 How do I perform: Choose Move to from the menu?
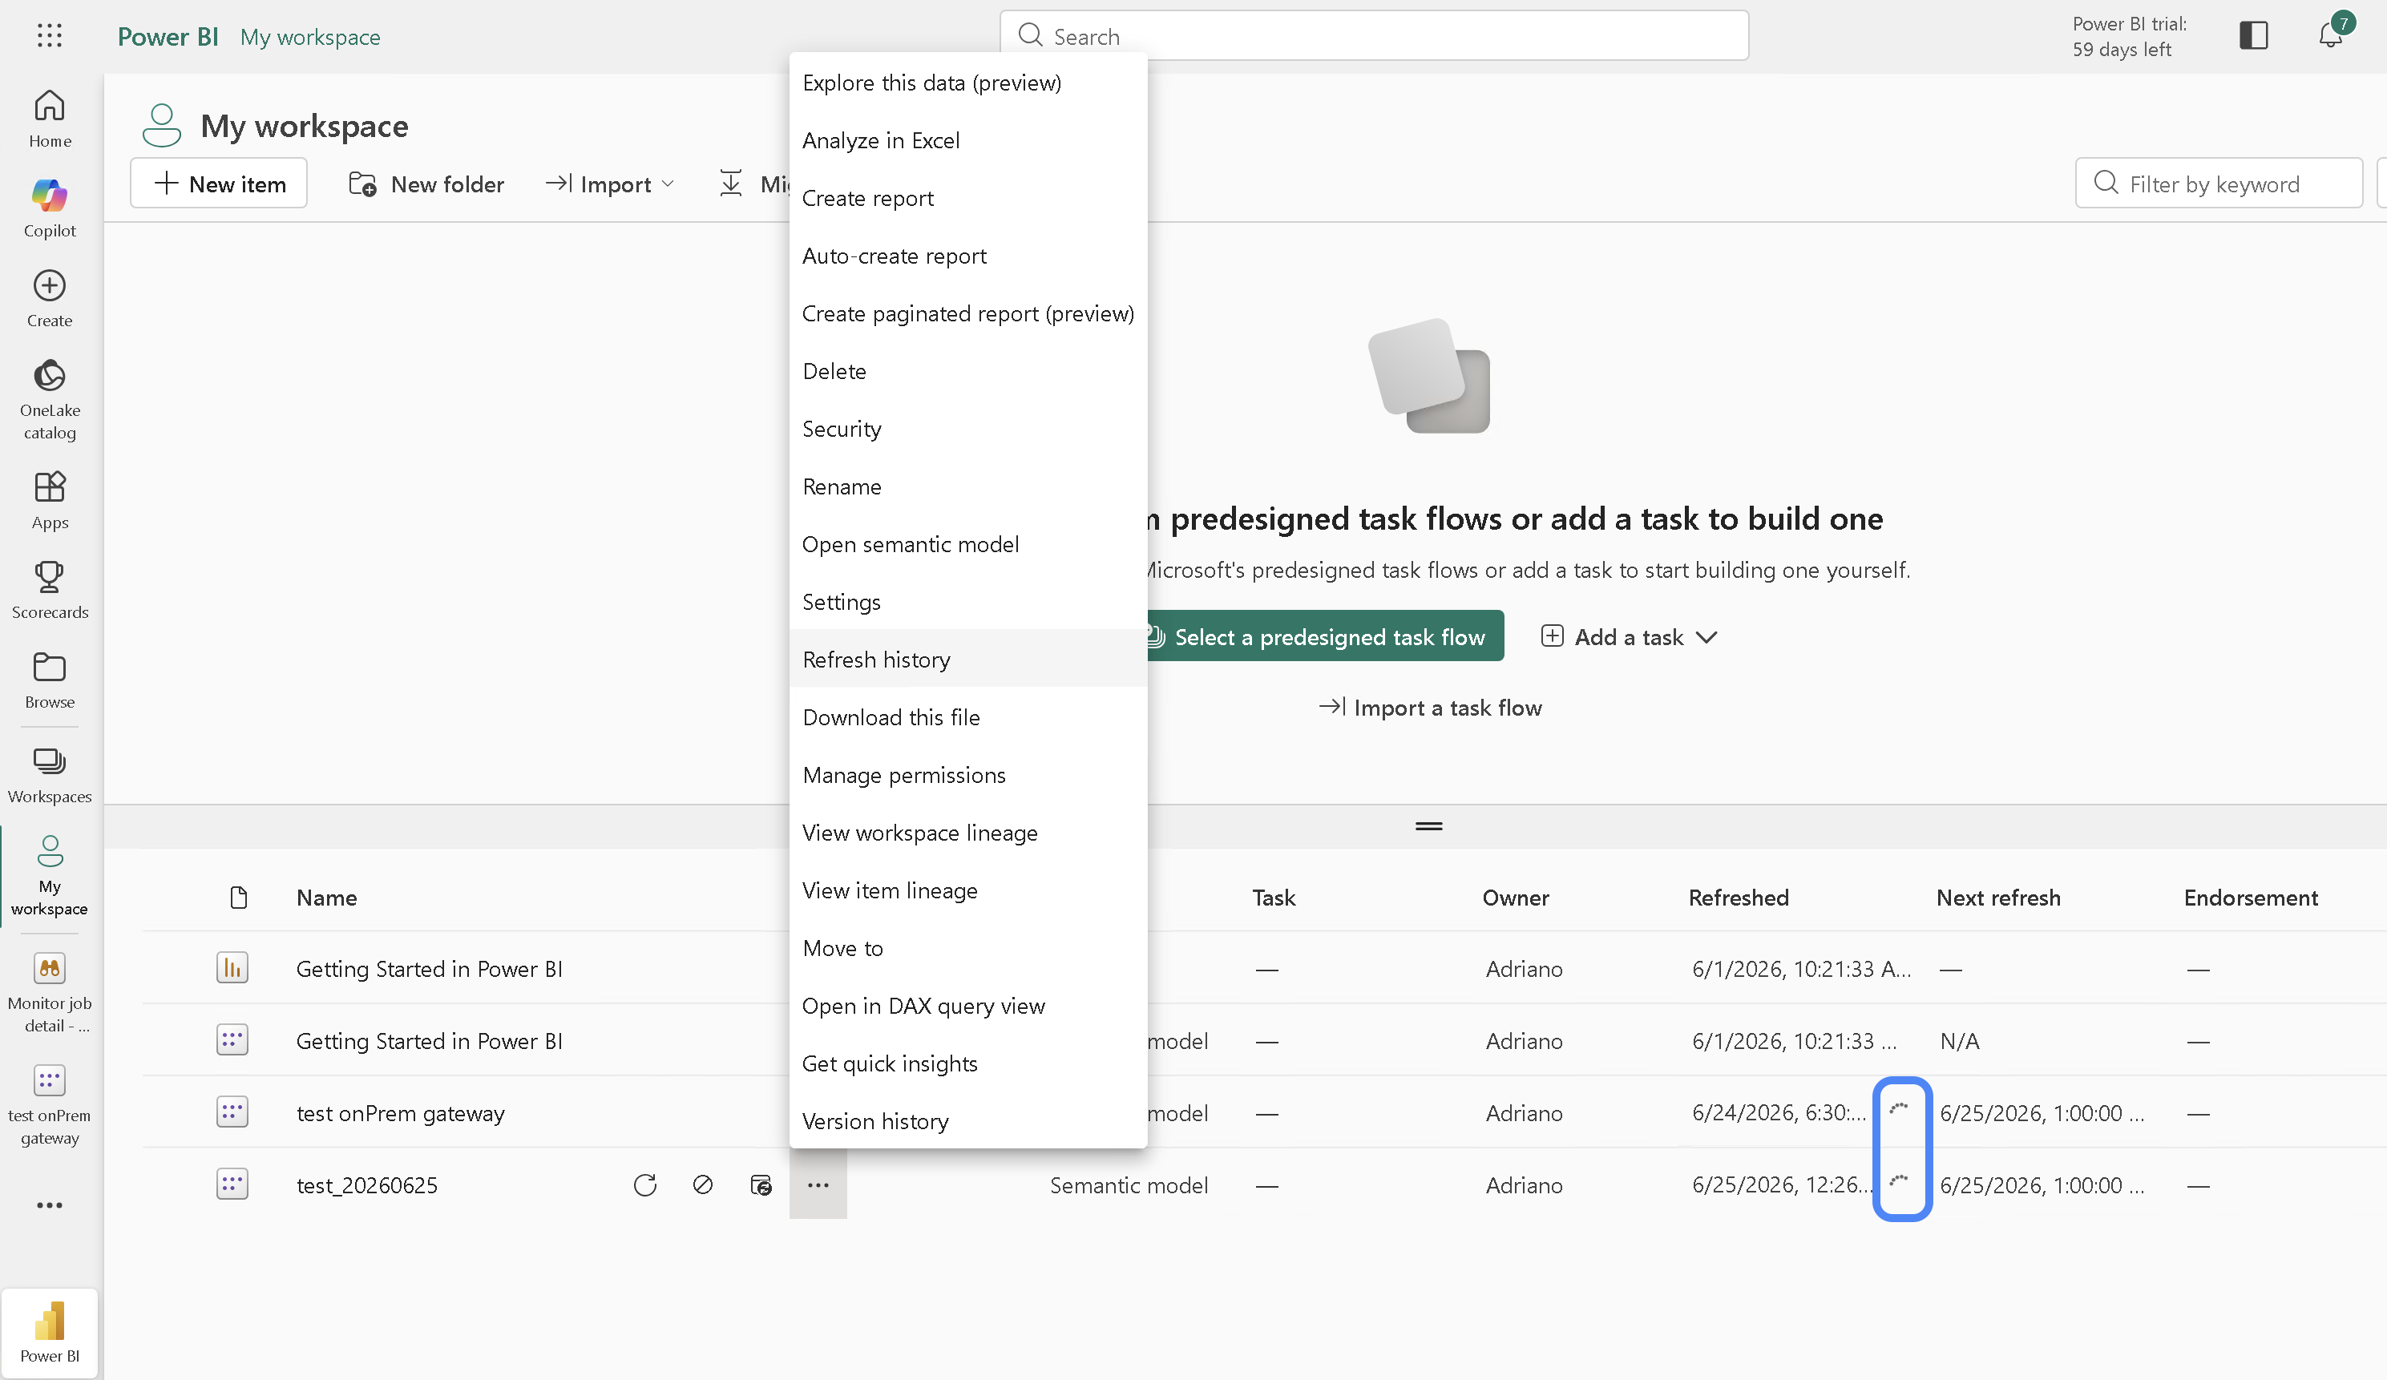pos(968,948)
